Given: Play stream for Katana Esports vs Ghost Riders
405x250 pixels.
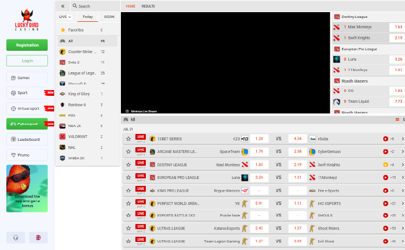Looking at the screenshot, I should [x=386, y=229].
